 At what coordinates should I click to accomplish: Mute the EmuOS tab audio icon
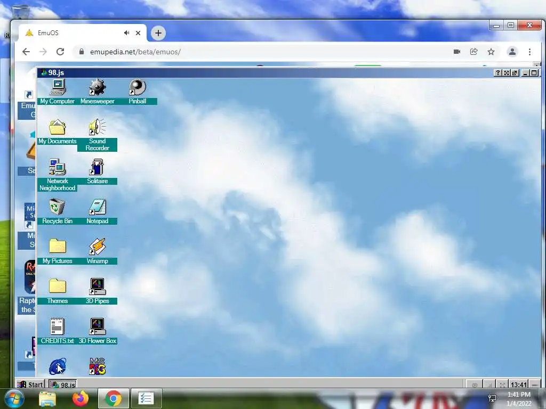pos(127,33)
